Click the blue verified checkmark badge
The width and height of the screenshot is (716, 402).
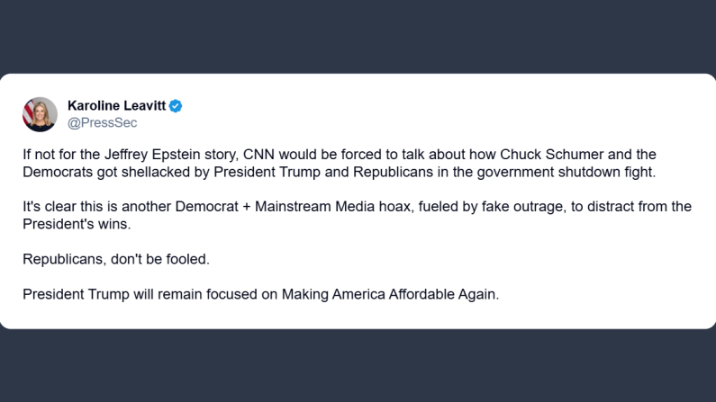tap(176, 106)
